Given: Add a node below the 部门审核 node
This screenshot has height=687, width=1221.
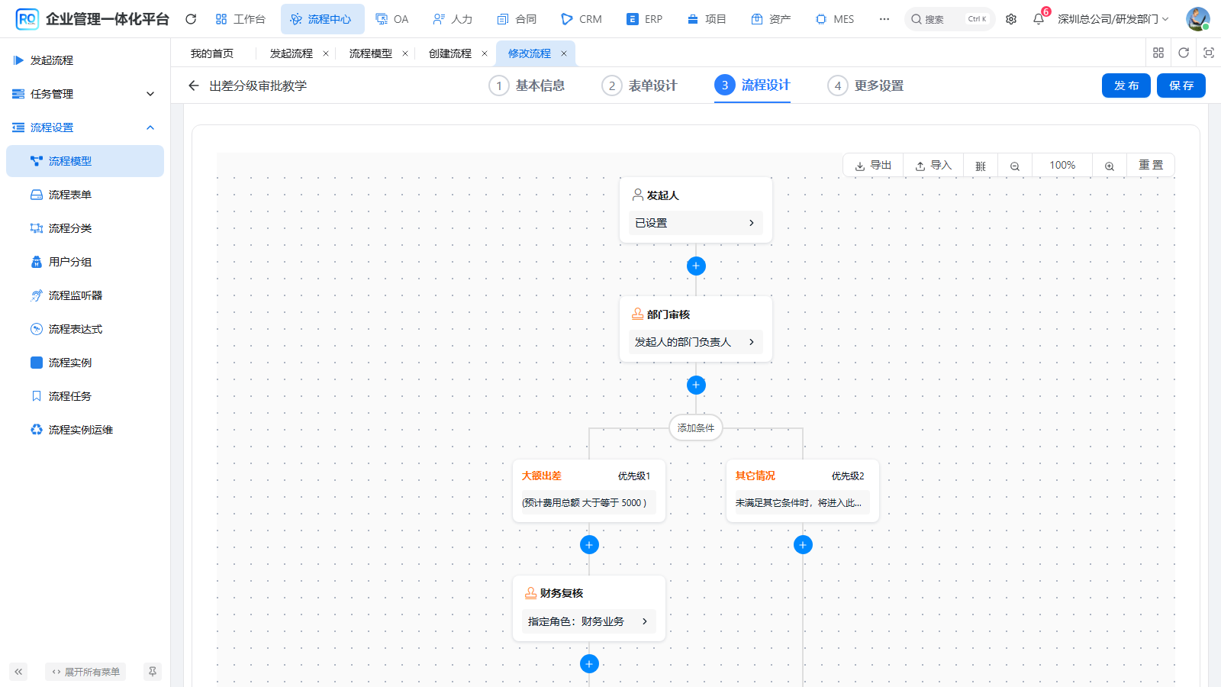Looking at the screenshot, I should click(696, 385).
